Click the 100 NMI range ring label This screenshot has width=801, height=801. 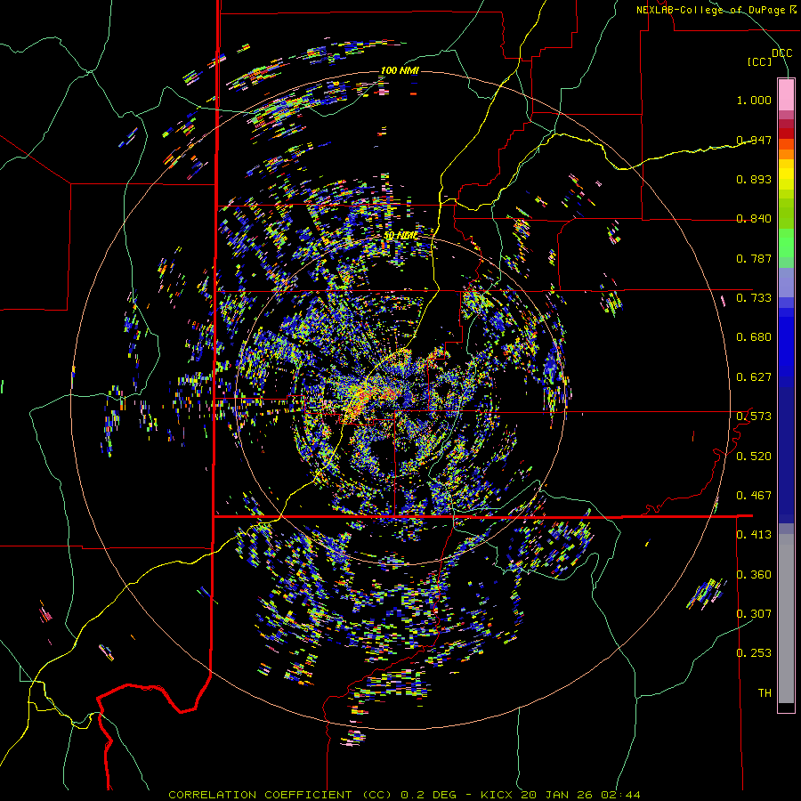pos(400,70)
